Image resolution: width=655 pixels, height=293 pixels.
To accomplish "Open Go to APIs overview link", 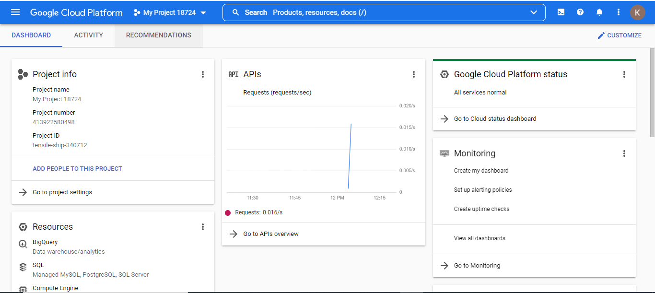I will (x=271, y=234).
